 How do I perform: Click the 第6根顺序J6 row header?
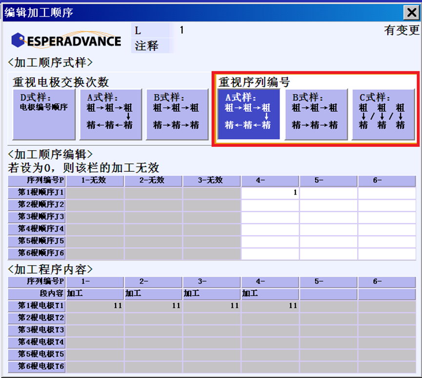(x=37, y=254)
